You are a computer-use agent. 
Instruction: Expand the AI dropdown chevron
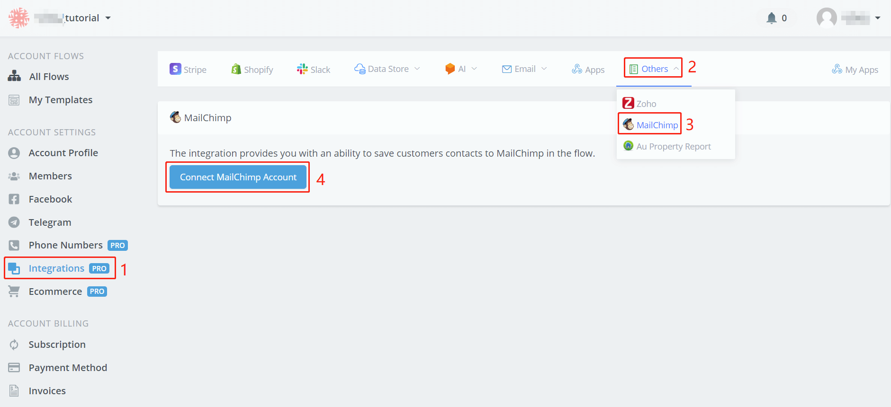[474, 69]
